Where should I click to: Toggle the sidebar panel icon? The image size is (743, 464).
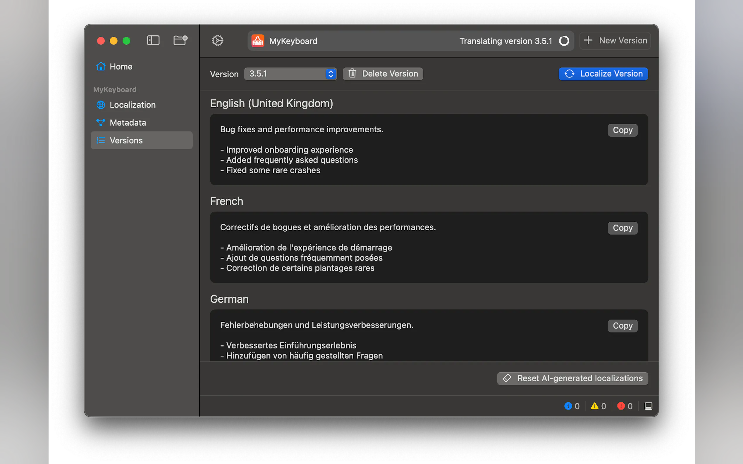tap(153, 41)
